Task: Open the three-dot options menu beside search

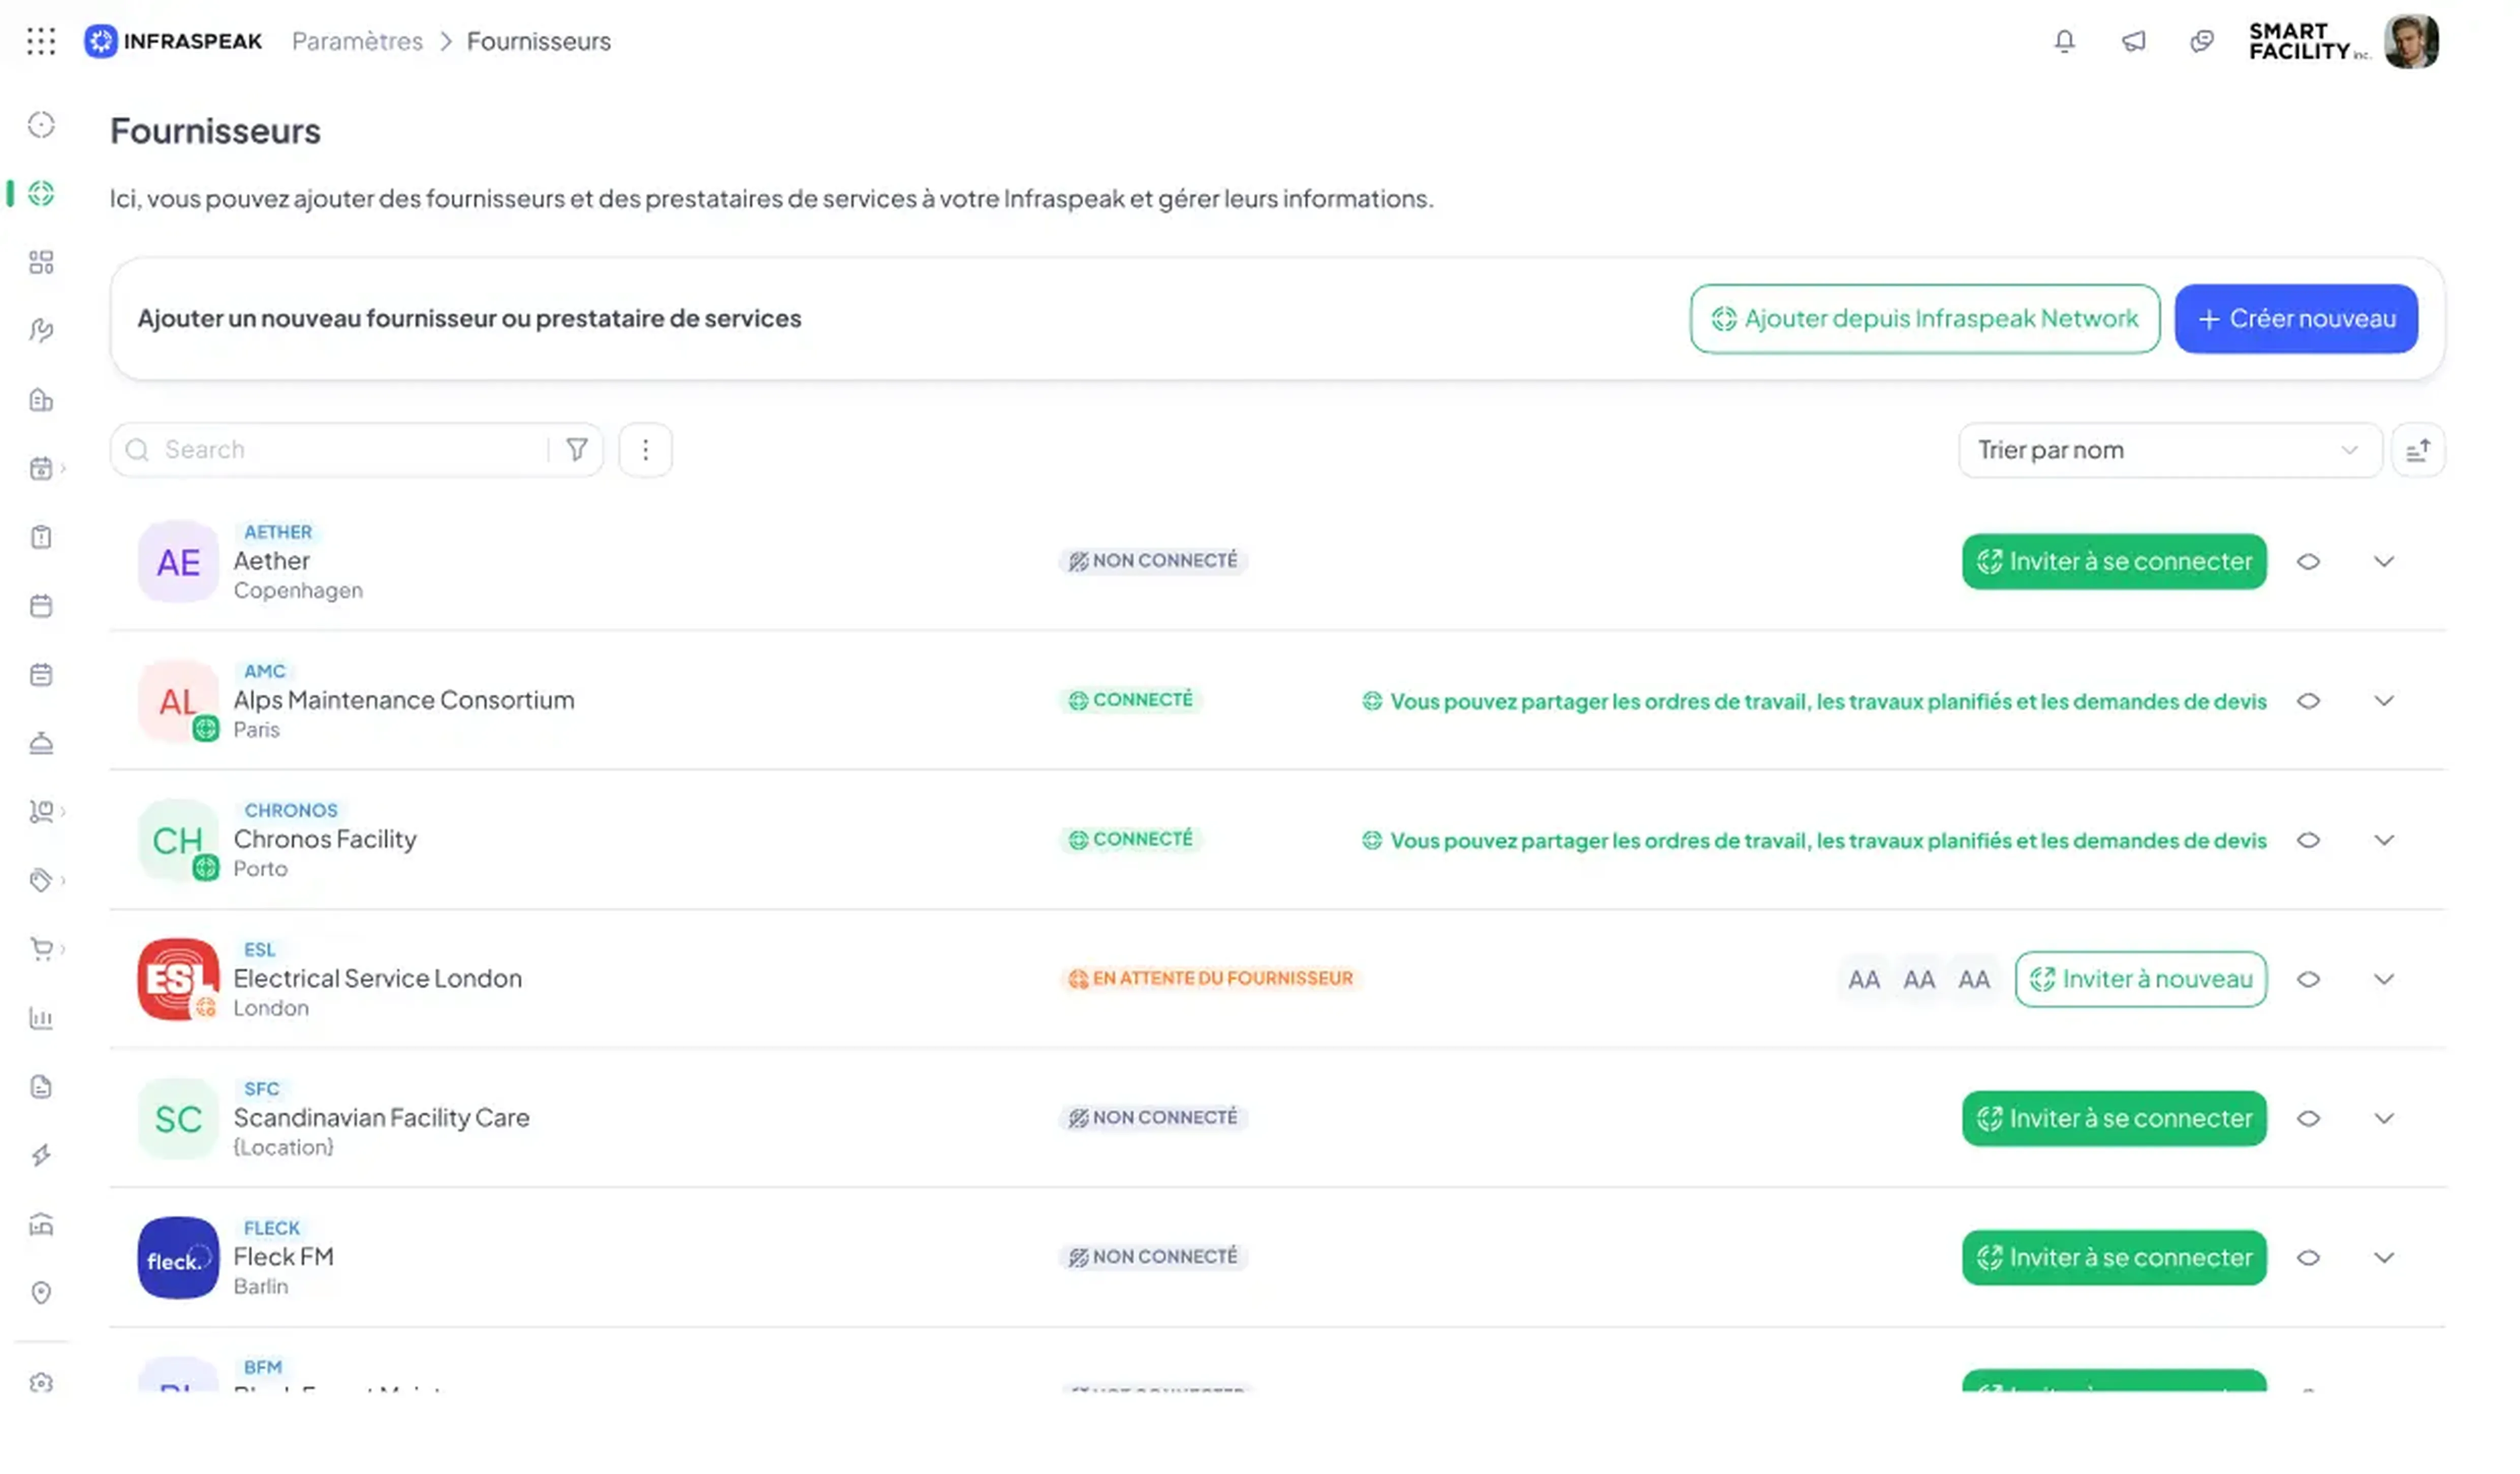Action: tap(645, 450)
